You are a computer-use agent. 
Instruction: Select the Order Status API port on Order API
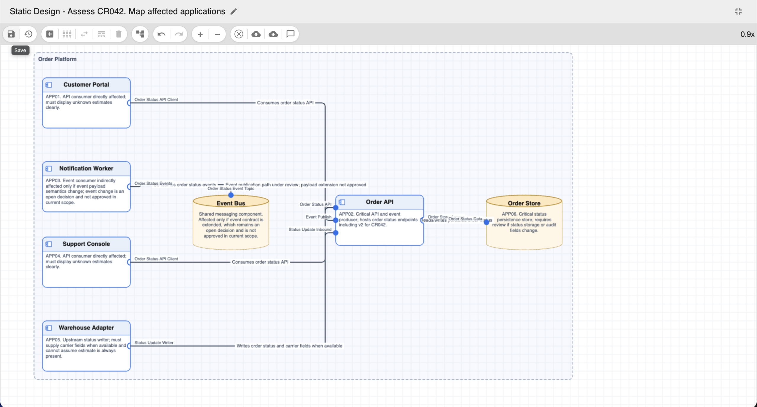point(336,208)
